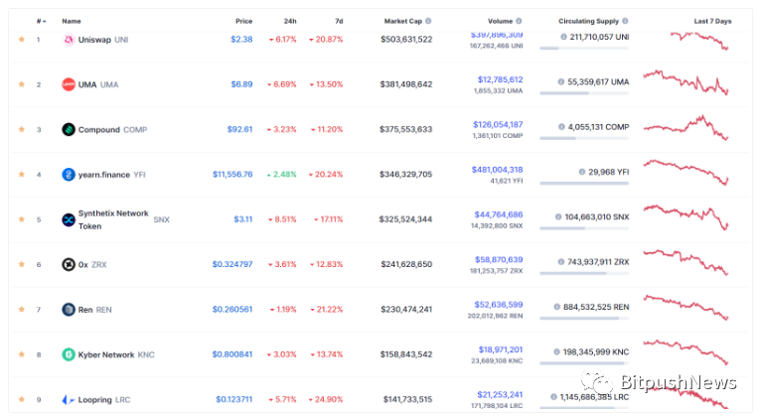Click the Synthetix Network Token logo
The height and width of the screenshot is (417, 761).
coord(69,219)
